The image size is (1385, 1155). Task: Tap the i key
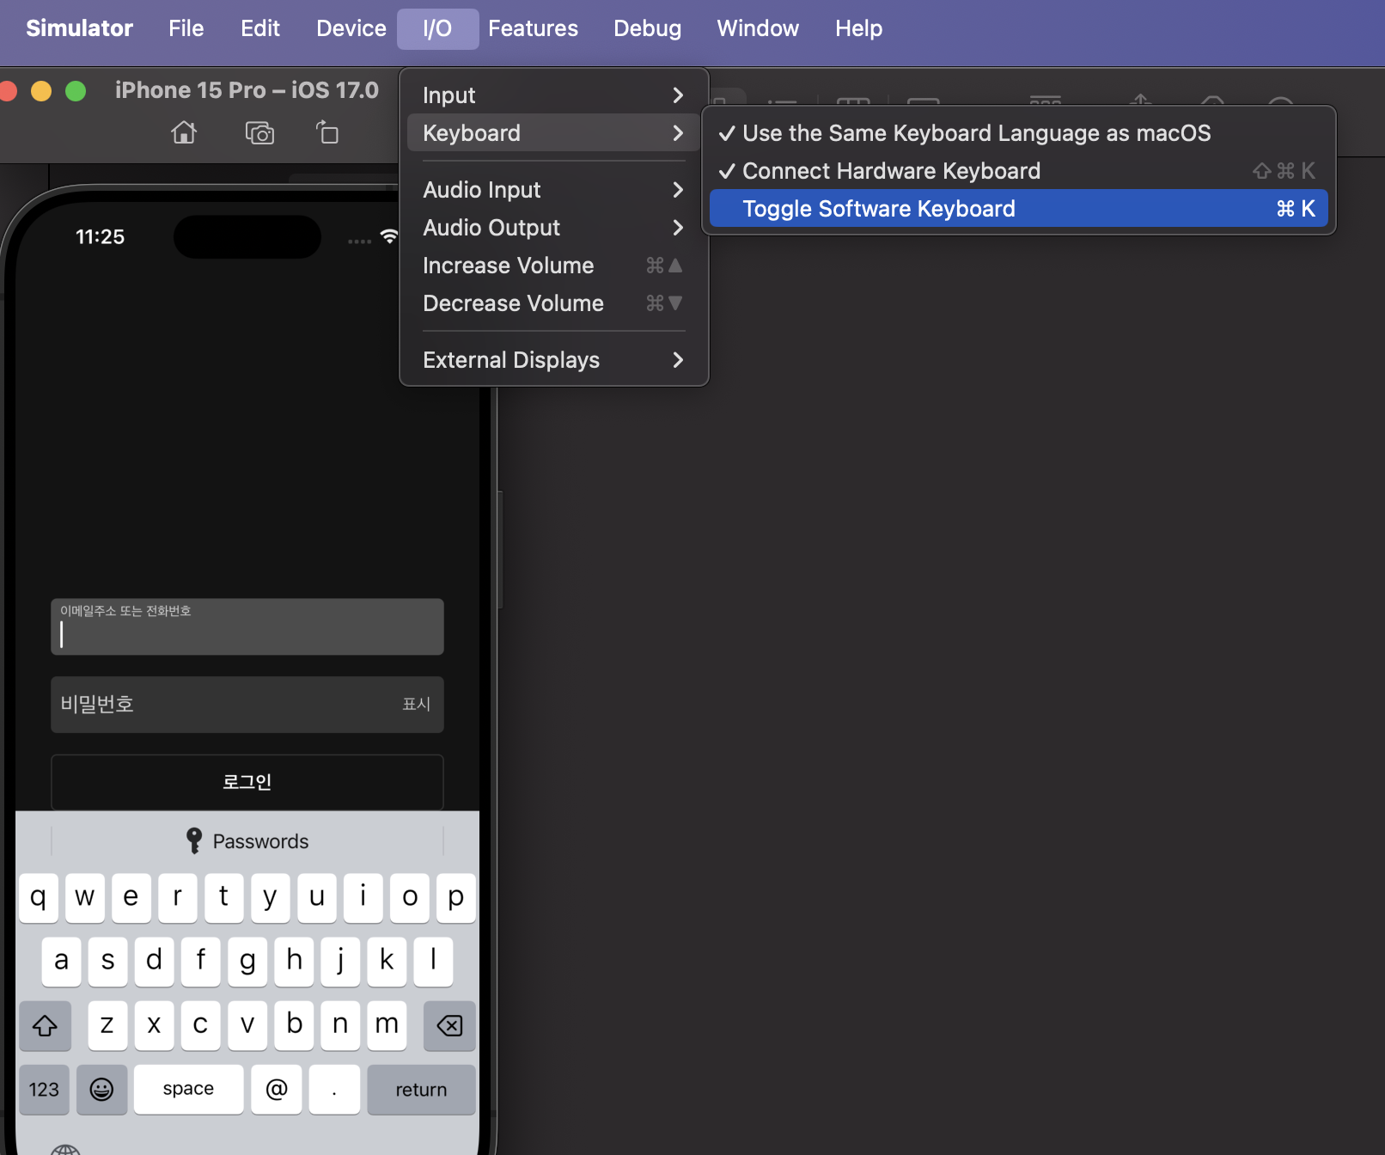(363, 897)
